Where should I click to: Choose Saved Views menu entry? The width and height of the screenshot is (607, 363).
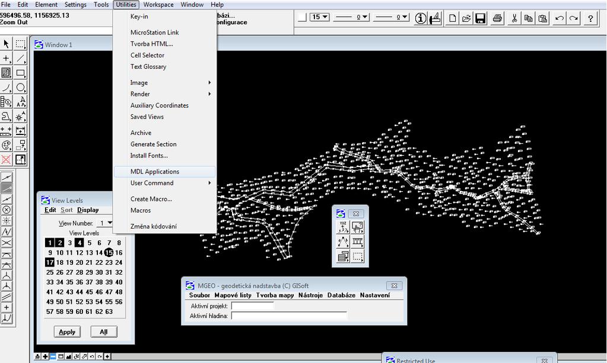[x=165, y=117]
